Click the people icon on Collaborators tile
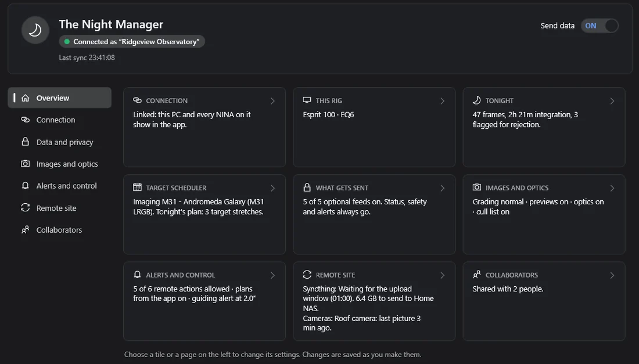 click(x=477, y=275)
